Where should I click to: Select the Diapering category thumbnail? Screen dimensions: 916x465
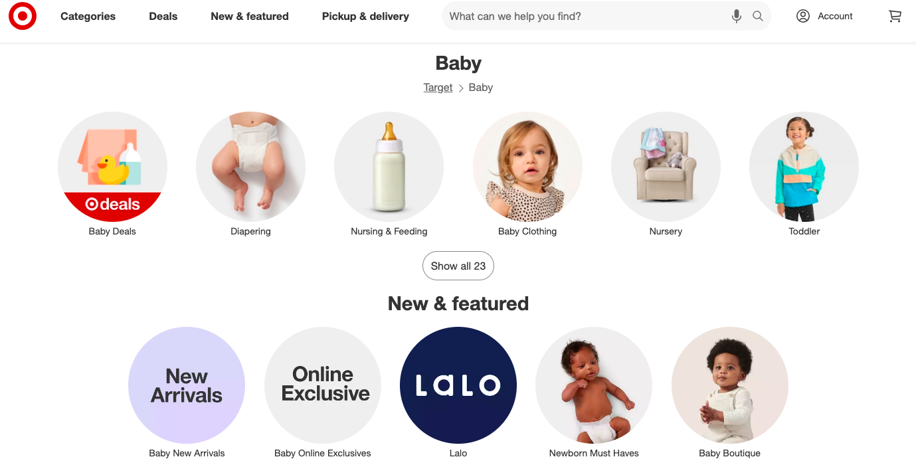[x=250, y=167]
